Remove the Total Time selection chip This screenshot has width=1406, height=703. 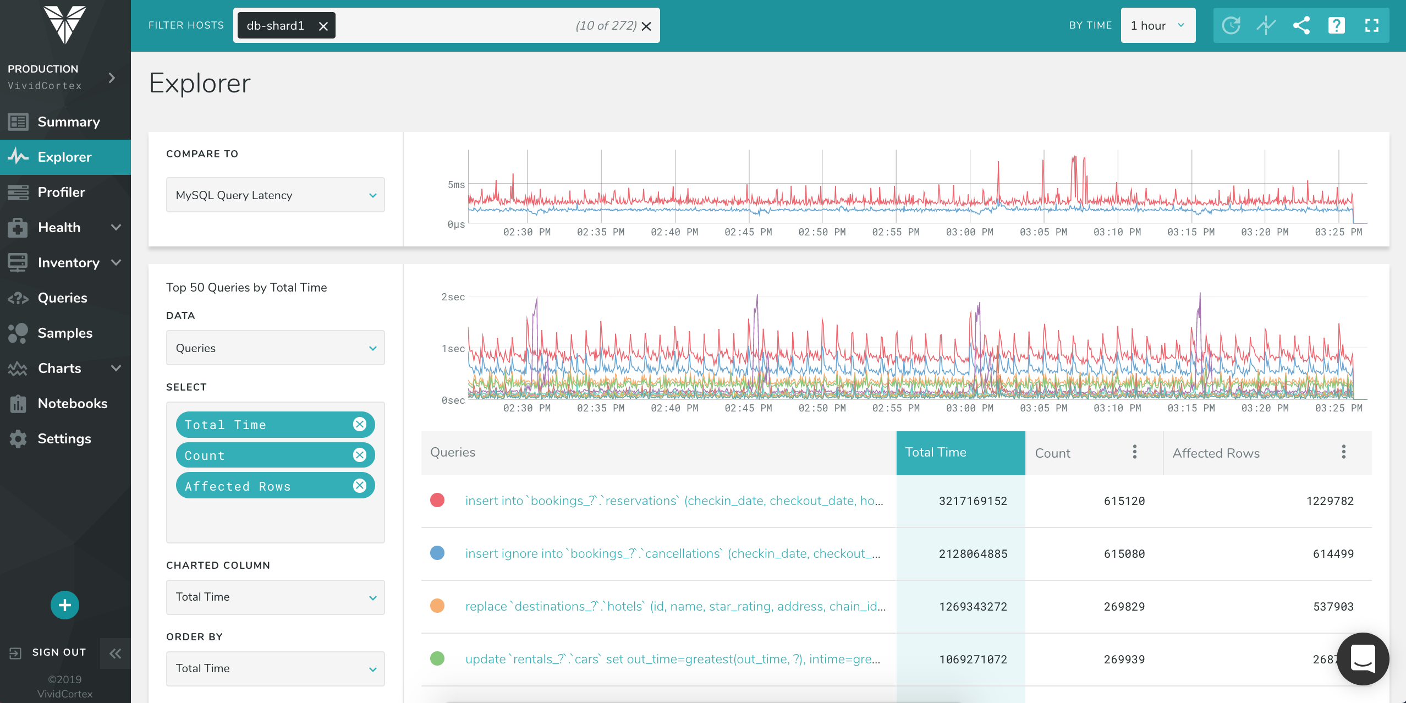(x=360, y=424)
